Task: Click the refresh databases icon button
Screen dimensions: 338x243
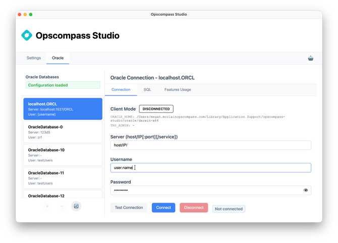Action: coord(76,206)
